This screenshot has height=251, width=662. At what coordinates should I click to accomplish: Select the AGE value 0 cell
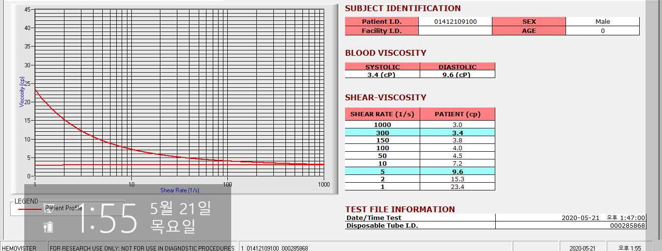602,31
